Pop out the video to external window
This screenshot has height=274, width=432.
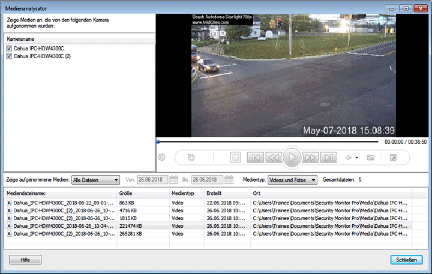pyautogui.click(x=393, y=158)
